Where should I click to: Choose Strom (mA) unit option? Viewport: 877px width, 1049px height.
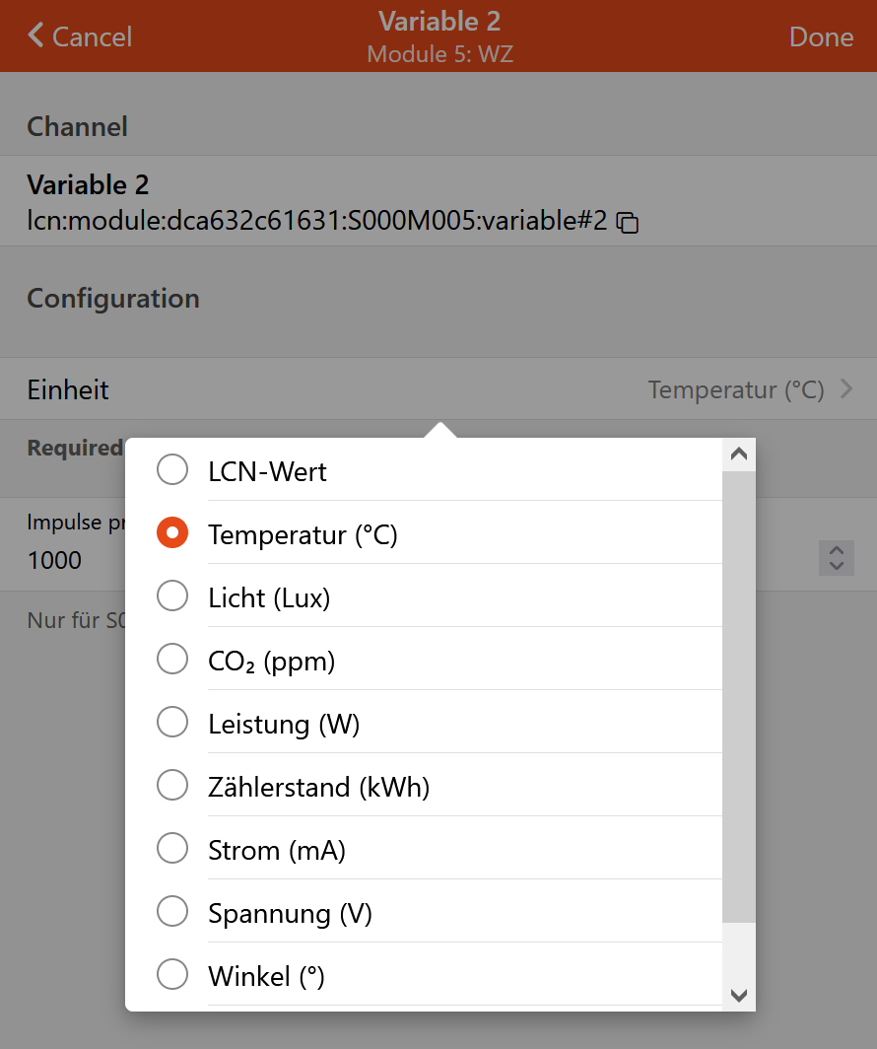click(x=172, y=849)
